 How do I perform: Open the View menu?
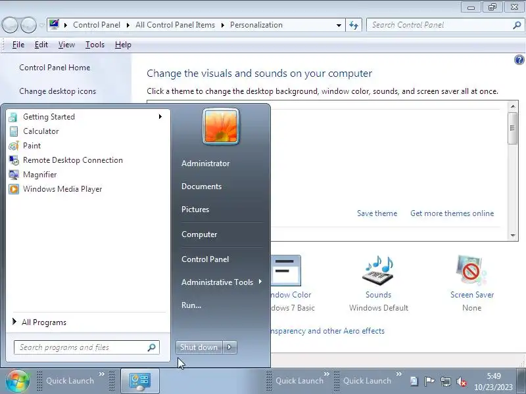tap(66, 45)
